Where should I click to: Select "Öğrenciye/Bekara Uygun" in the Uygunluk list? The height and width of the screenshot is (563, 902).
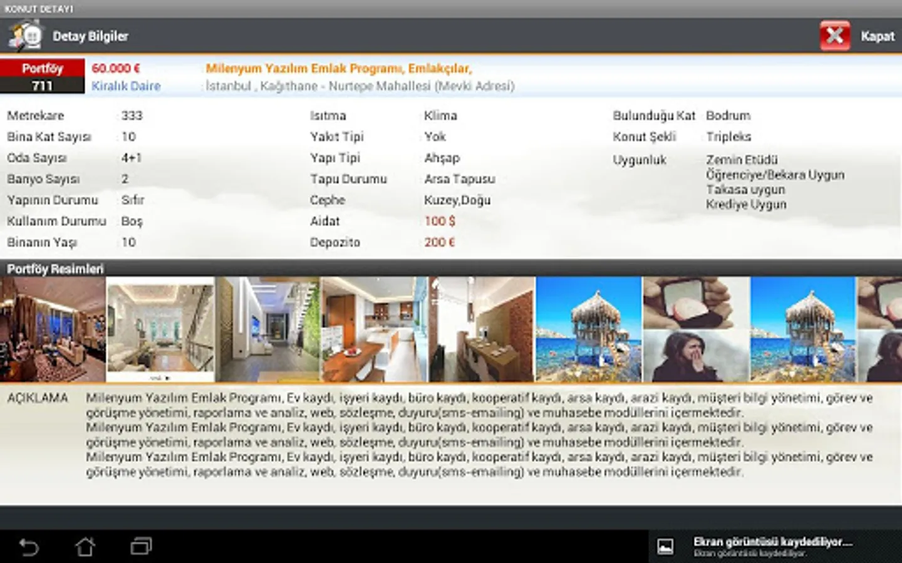pyautogui.click(x=775, y=175)
